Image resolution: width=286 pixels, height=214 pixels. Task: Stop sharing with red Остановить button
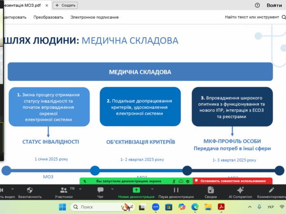point(233,181)
